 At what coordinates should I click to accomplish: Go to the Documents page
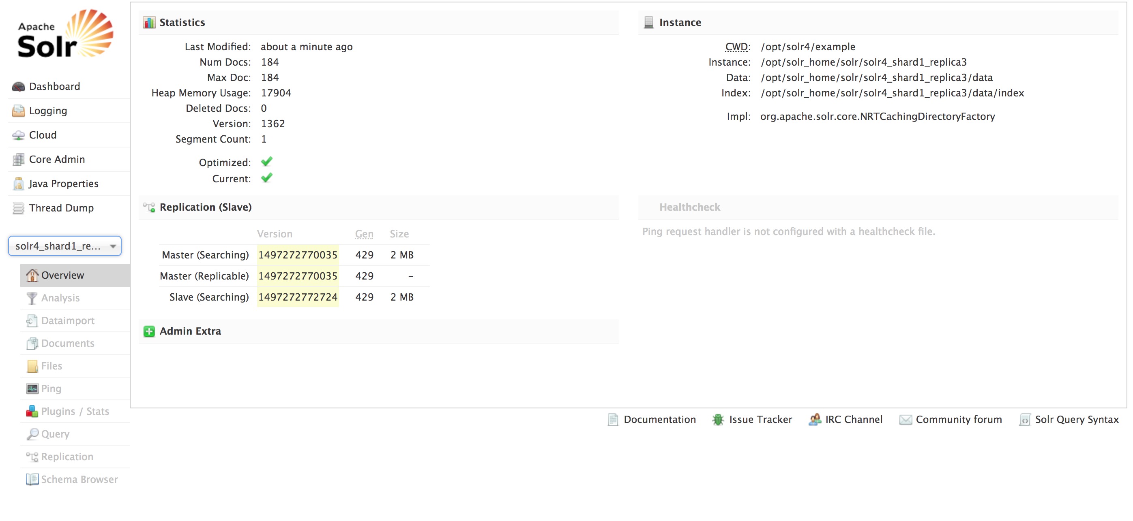(68, 344)
